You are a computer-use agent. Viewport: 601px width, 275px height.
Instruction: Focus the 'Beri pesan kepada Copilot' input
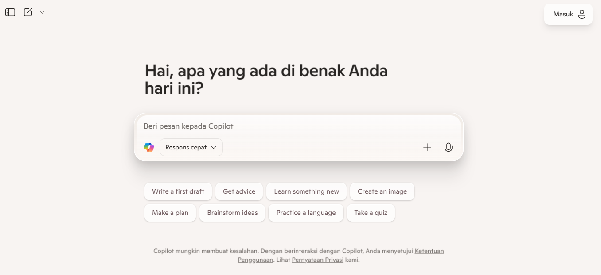[x=299, y=126]
